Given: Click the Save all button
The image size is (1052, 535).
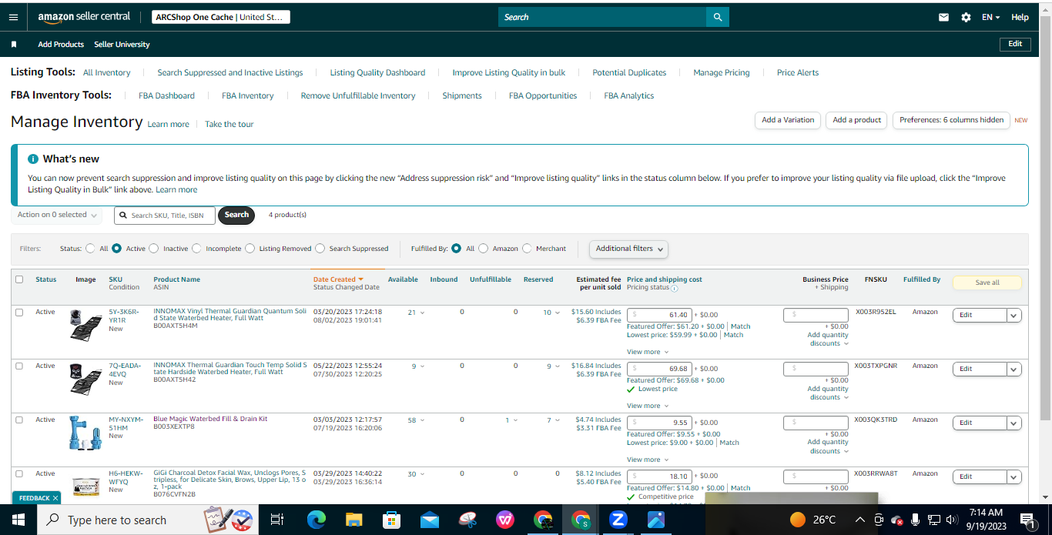Looking at the screenshot, I should [987, 283].
